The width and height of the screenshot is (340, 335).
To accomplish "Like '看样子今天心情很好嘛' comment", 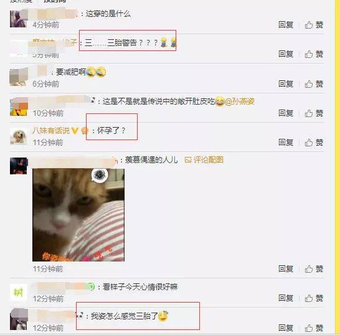I will 314,298.
